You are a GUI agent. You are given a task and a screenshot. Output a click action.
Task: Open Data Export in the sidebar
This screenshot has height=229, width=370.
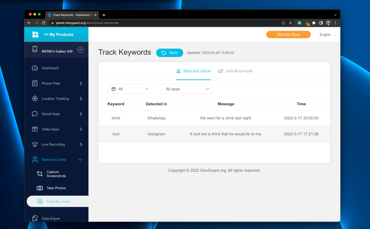(51, 218)
